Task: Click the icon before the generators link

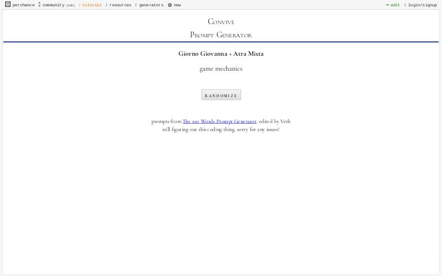Action: pyautogui.click(x=136, y=5)
